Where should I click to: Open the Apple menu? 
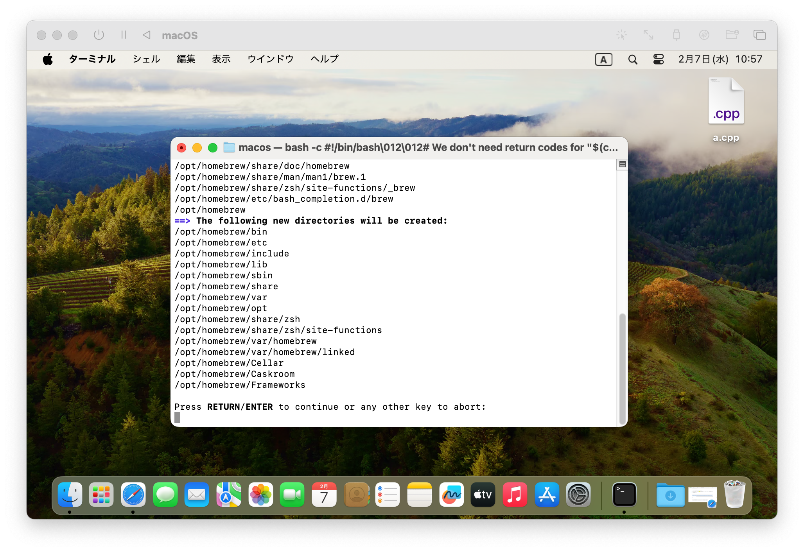pyautogui.click(x=48, y=59)
